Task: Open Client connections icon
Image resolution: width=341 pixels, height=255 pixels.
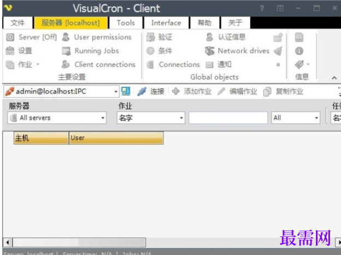Action: [66, 65]
